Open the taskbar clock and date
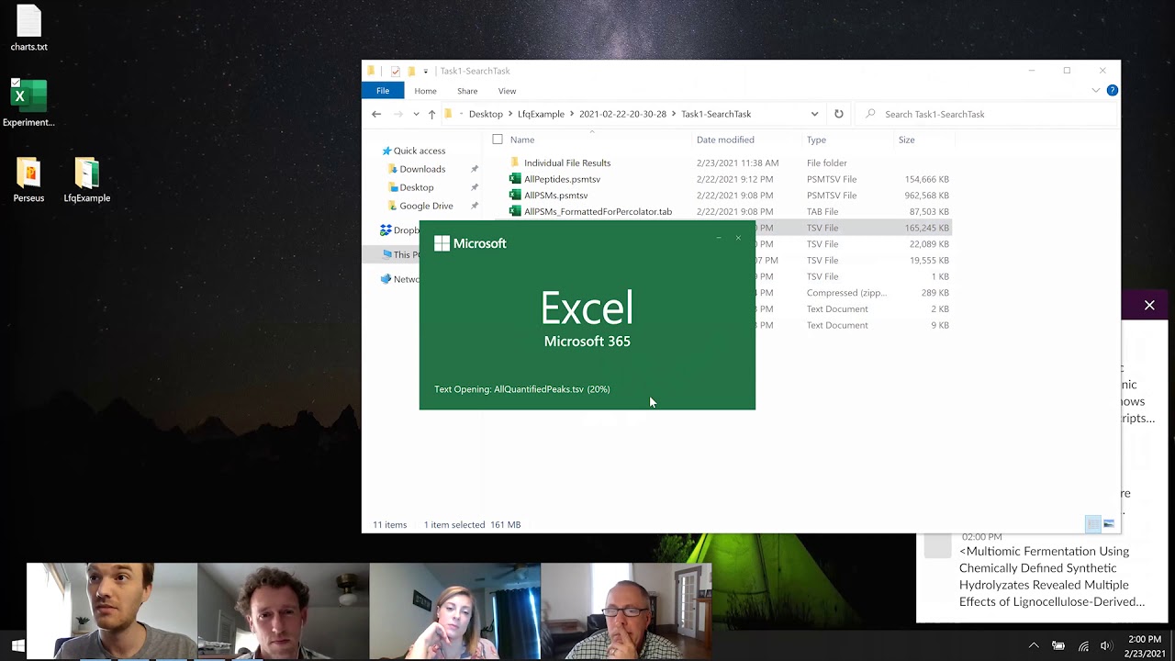Image resolution: width=1175 pixels, height=661 pixels. pyautogui.click(x=1144, y=646)
